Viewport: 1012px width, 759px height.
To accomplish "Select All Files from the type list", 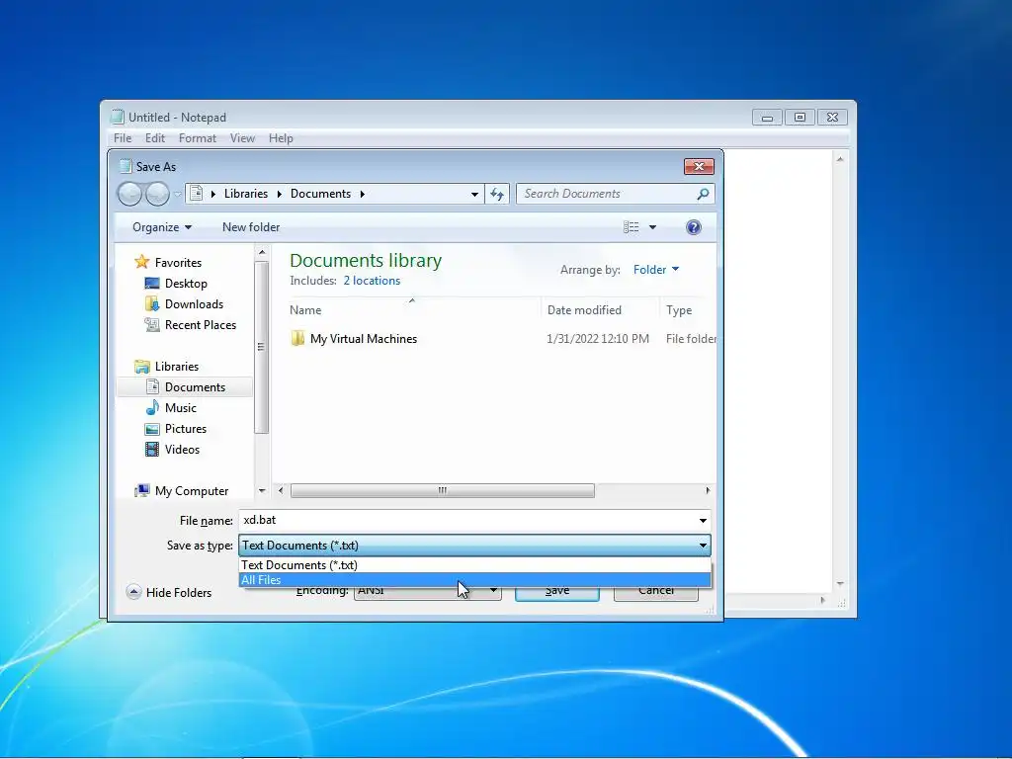I will [x=475, y=579].
